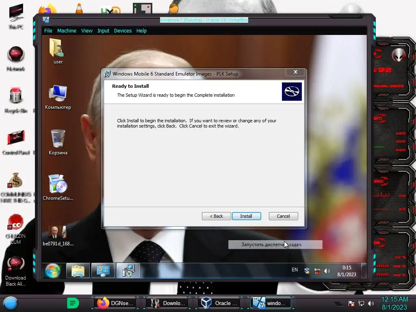The height and width of the screenshot is (312, 416).
Task: Select the Network desktop icon
Action: point(16,58)
